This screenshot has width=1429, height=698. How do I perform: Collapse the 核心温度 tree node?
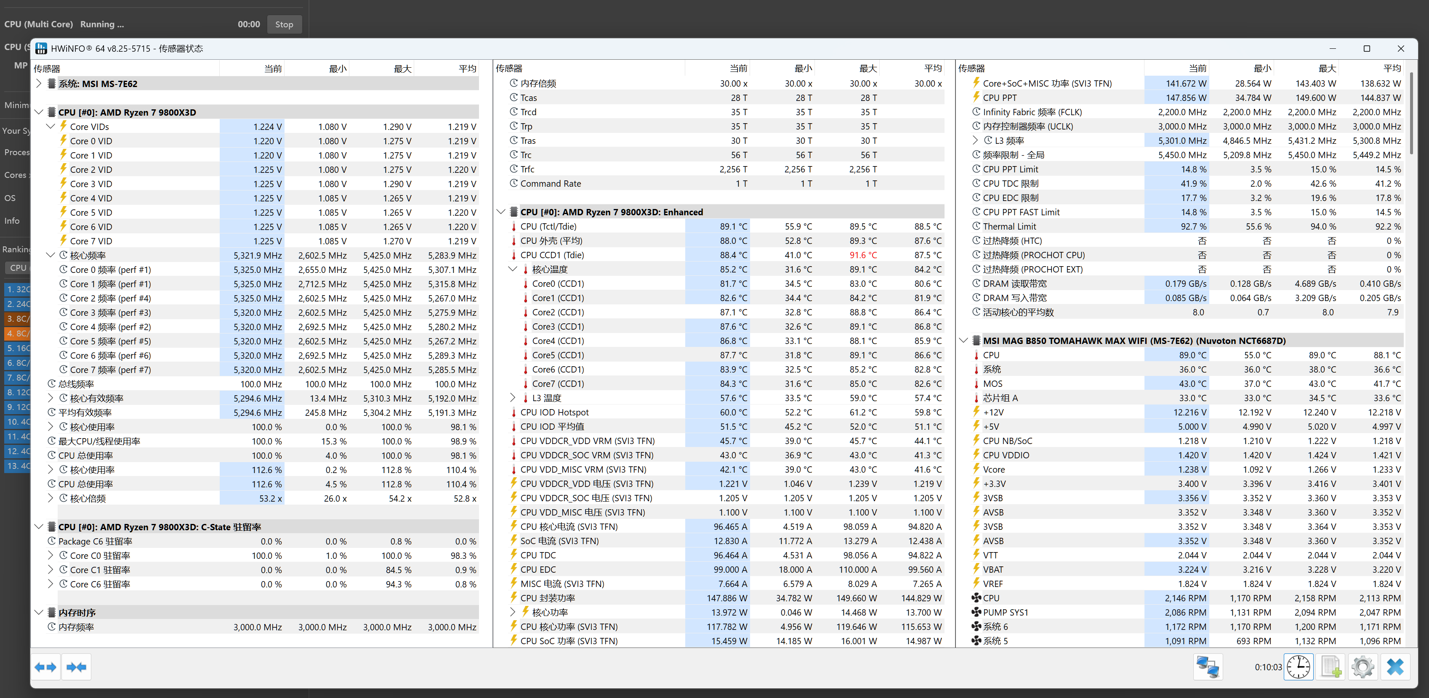click(513, 269)
